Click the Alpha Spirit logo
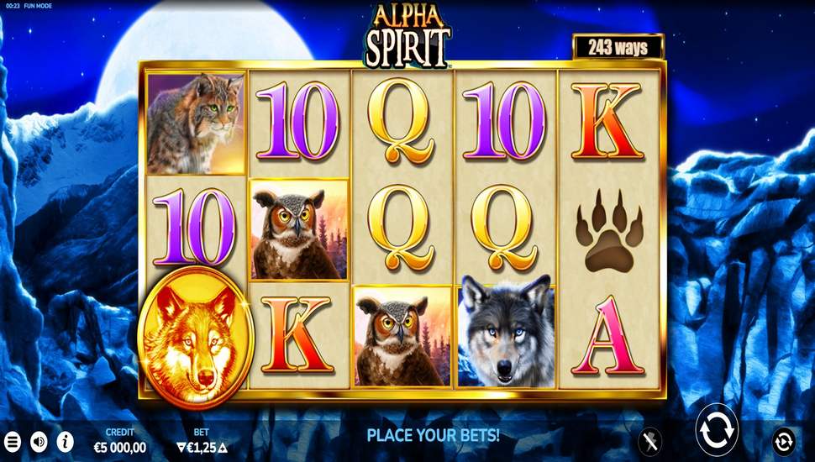Screen dimensions: 815x462 407,34
